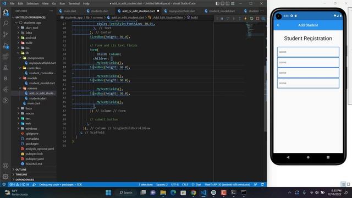Click errors and warnings count in status bar

pos(19,185)
